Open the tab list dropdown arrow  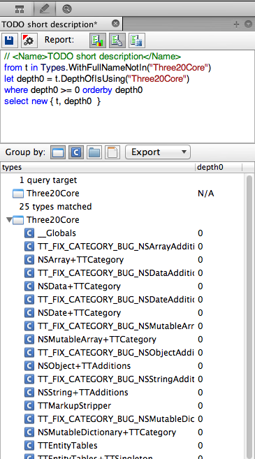[x=248, y=24]
